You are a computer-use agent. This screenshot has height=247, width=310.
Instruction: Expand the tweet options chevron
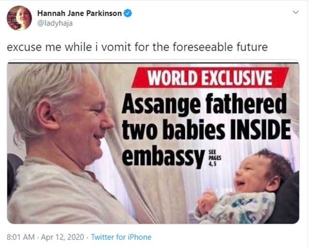pos(295,12)
